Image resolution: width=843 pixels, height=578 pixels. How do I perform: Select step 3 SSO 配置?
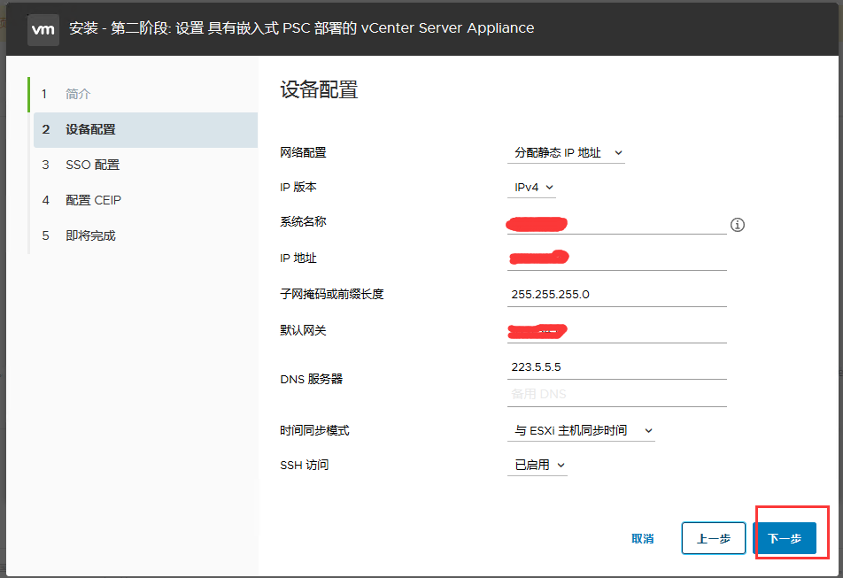(x=146, y=165)
